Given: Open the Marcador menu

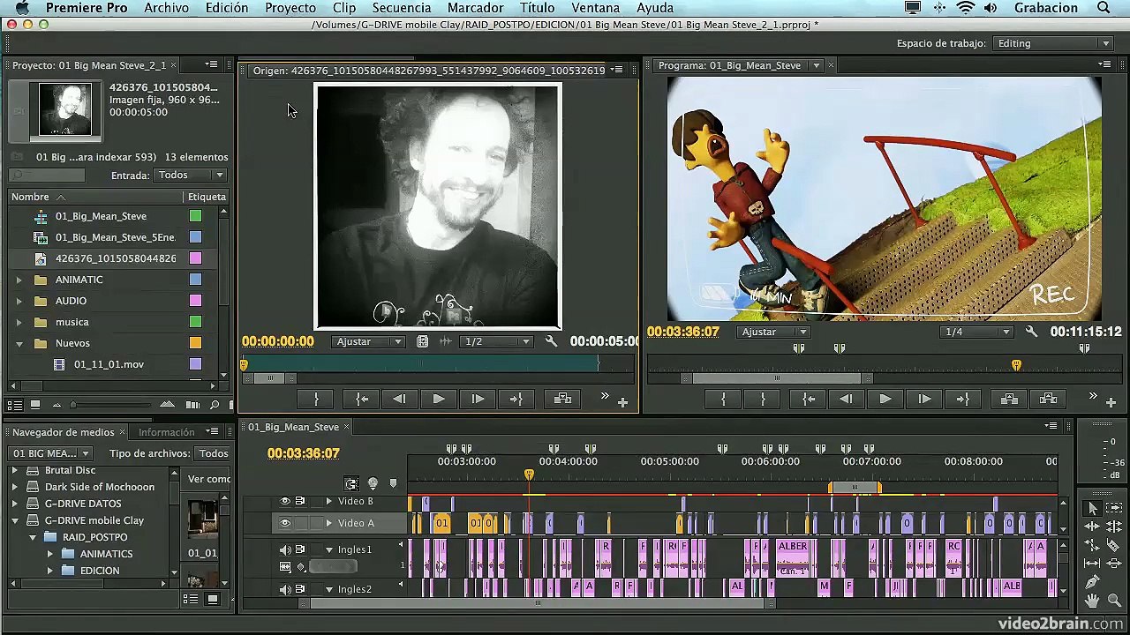Looking at the screenshot, I should 475,8.
